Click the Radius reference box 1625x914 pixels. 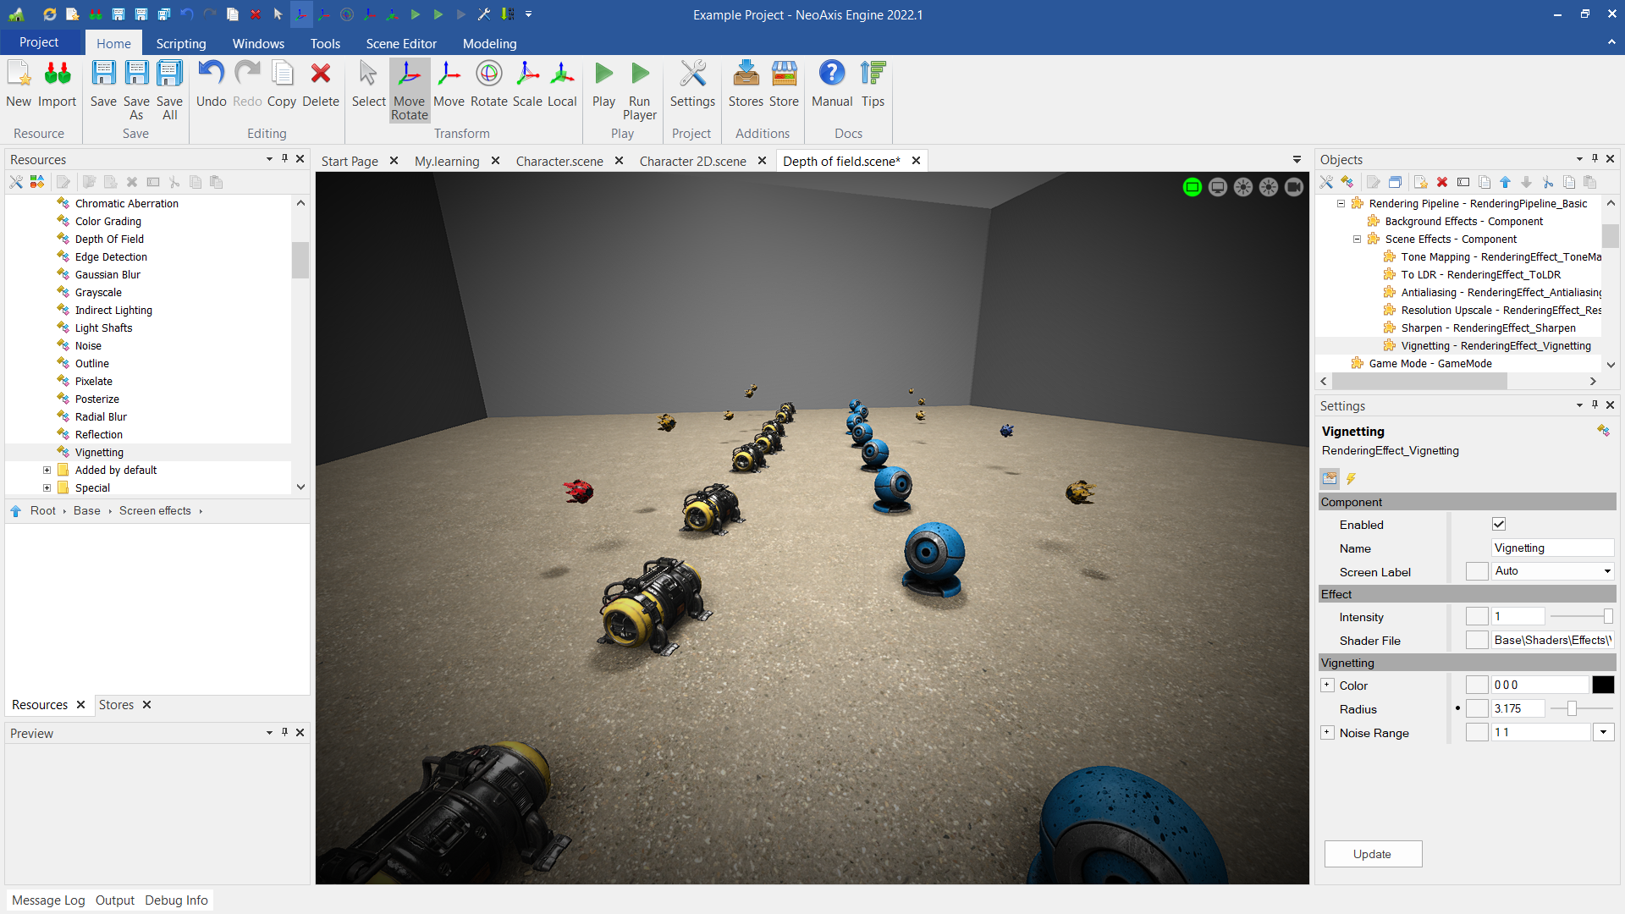click(1477, 709)
